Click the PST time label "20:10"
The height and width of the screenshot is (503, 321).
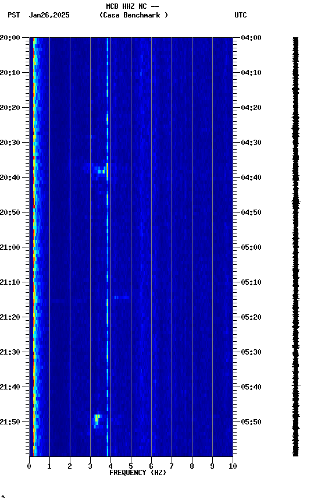10,73
